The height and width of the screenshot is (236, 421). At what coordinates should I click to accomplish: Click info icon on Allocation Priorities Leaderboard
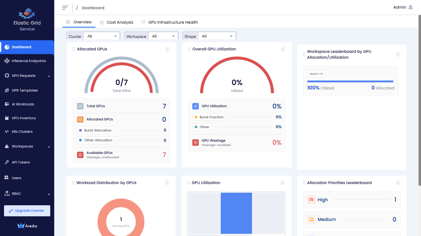tap(398, 183)
